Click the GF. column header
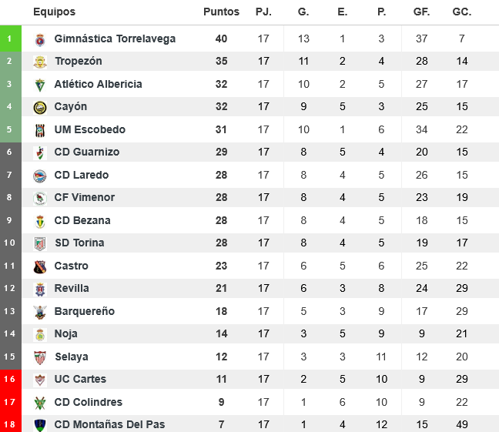 [421, 12]
